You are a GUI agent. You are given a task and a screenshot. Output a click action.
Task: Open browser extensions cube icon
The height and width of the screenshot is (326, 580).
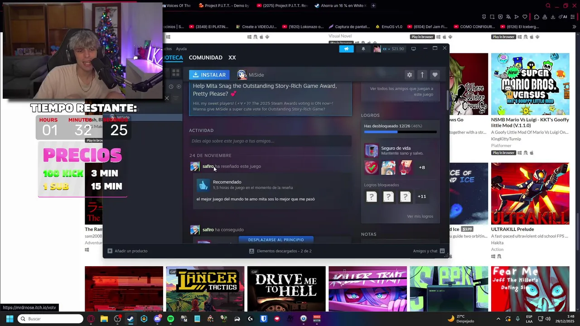tap(536, 17)
